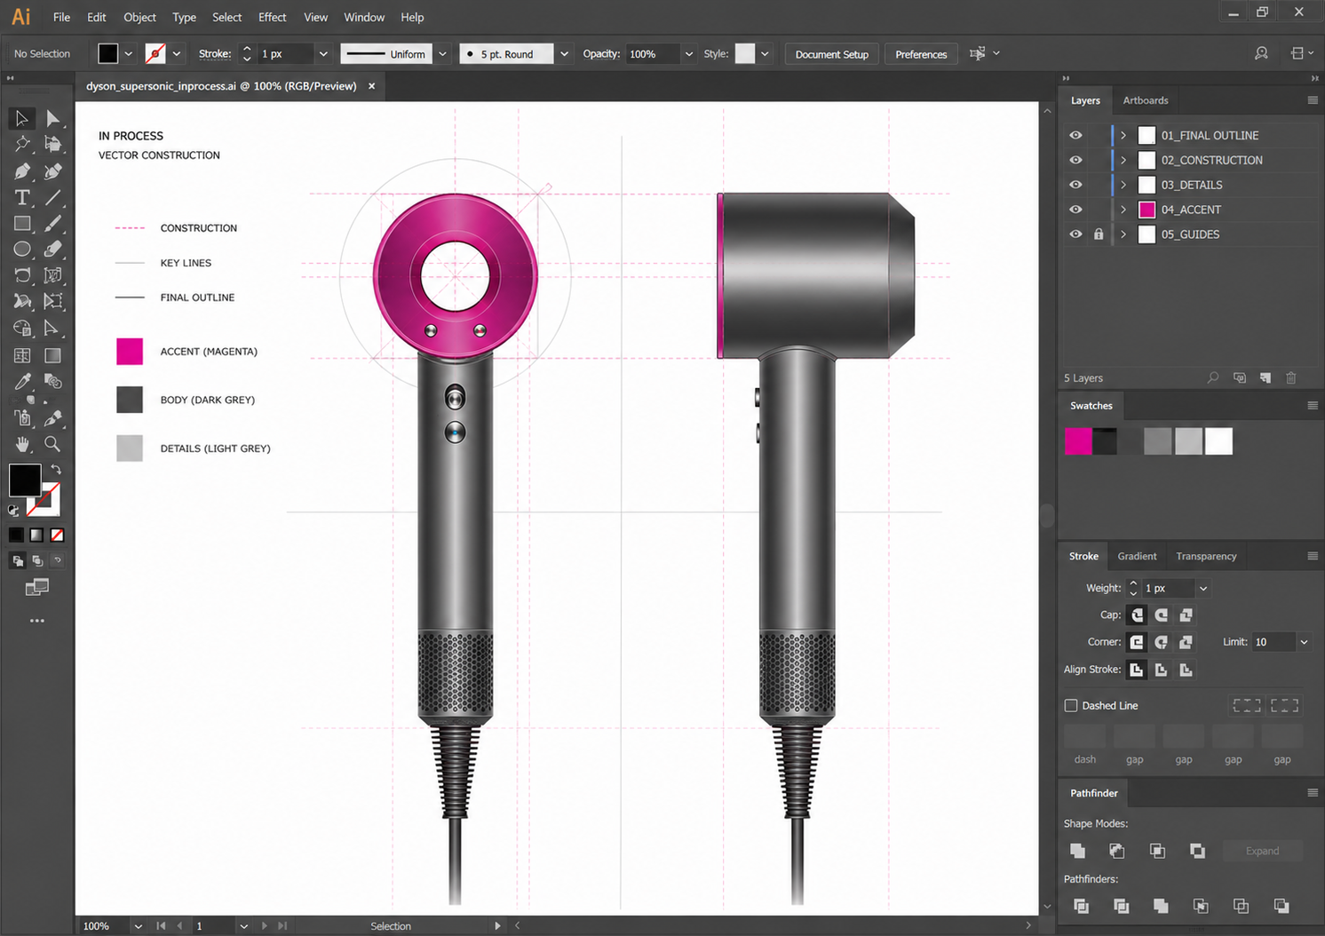Hide the 05_GUIDES layer
The height and width of the screenshot is (936, 1325).
1075,234
